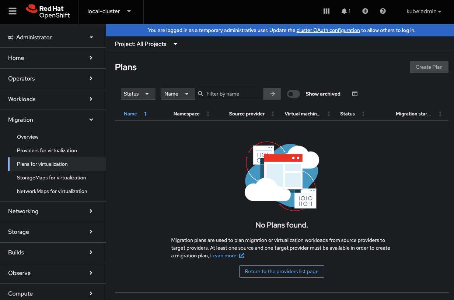The image size is (454, 300).
Task: Sort table by Migration started column
Action: coord(419,114)
